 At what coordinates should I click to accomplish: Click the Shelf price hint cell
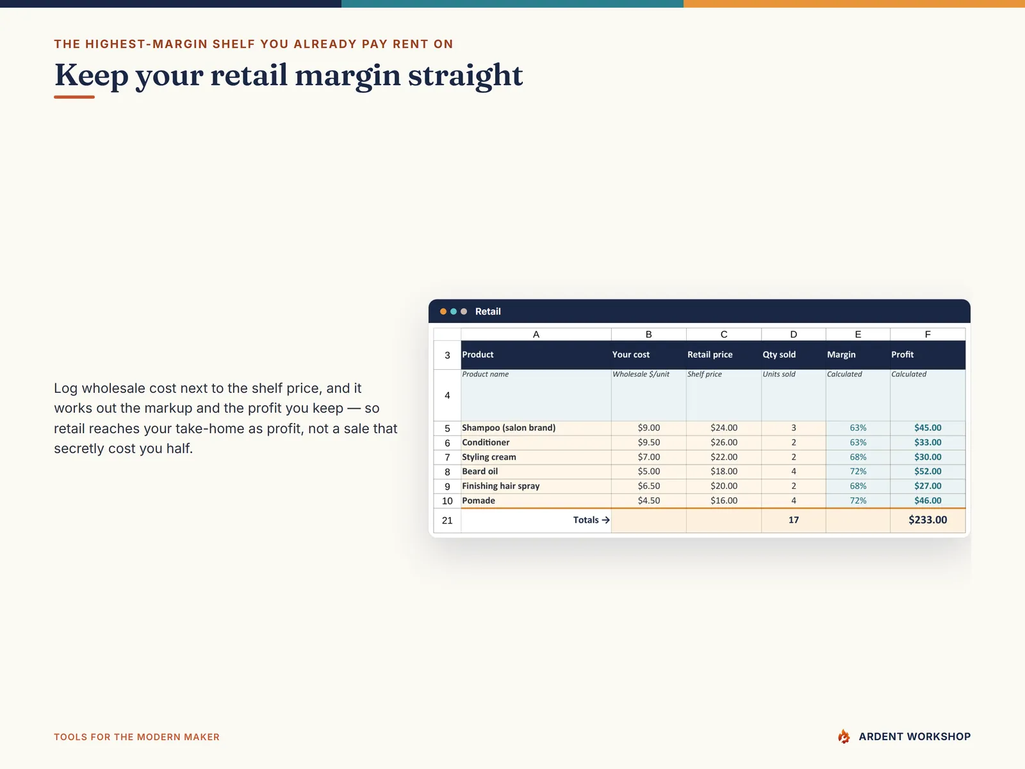point(724,395)
